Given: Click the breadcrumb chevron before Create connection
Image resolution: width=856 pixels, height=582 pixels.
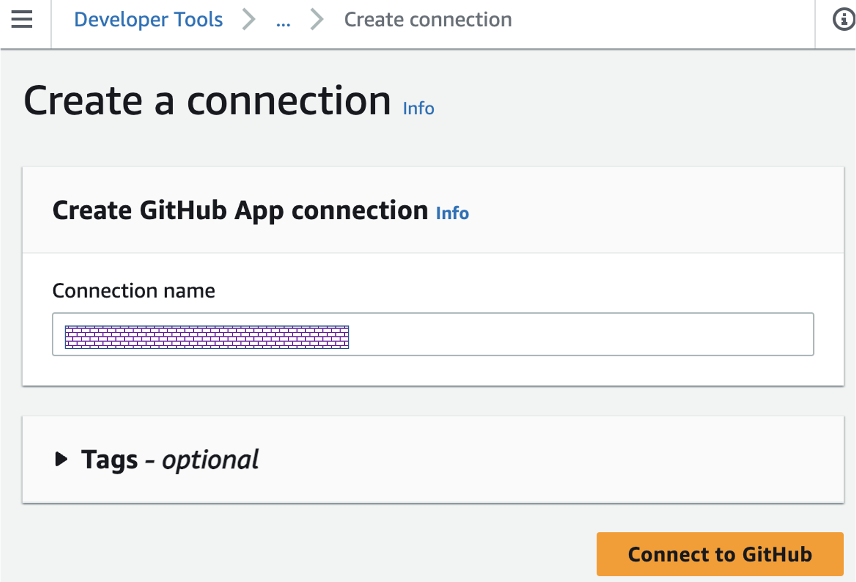Looking at the screenshot, I should pos(317,20).
